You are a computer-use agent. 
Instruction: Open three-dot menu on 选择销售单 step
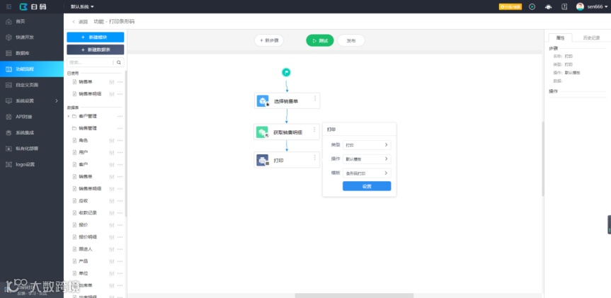(315, 98)
